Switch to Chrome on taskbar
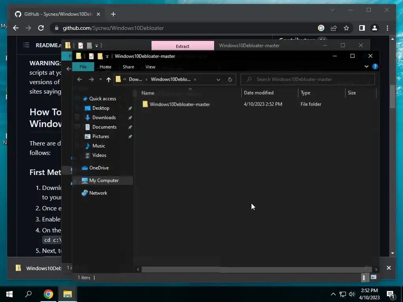The width and height of the screenshot is (403, 302). (x=48, y=294)
